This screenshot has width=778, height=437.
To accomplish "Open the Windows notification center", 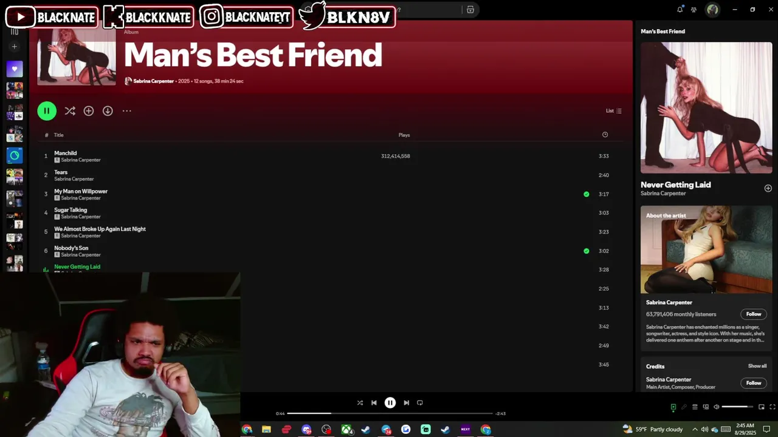I will (x=766, y=430).
